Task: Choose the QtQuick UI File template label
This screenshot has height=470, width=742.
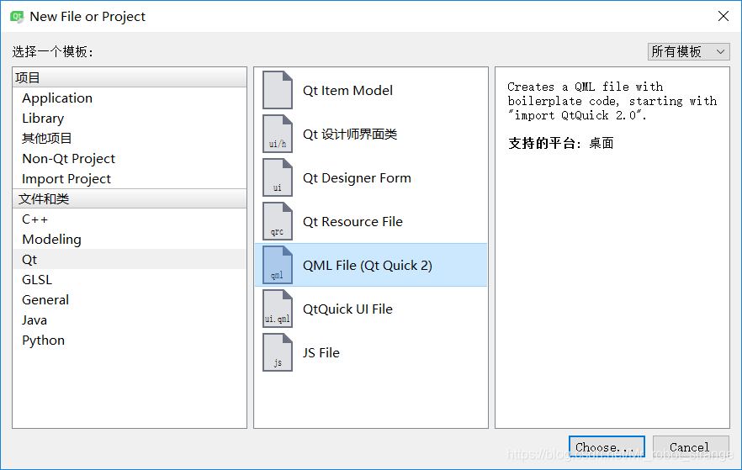Action: (347, 309)
